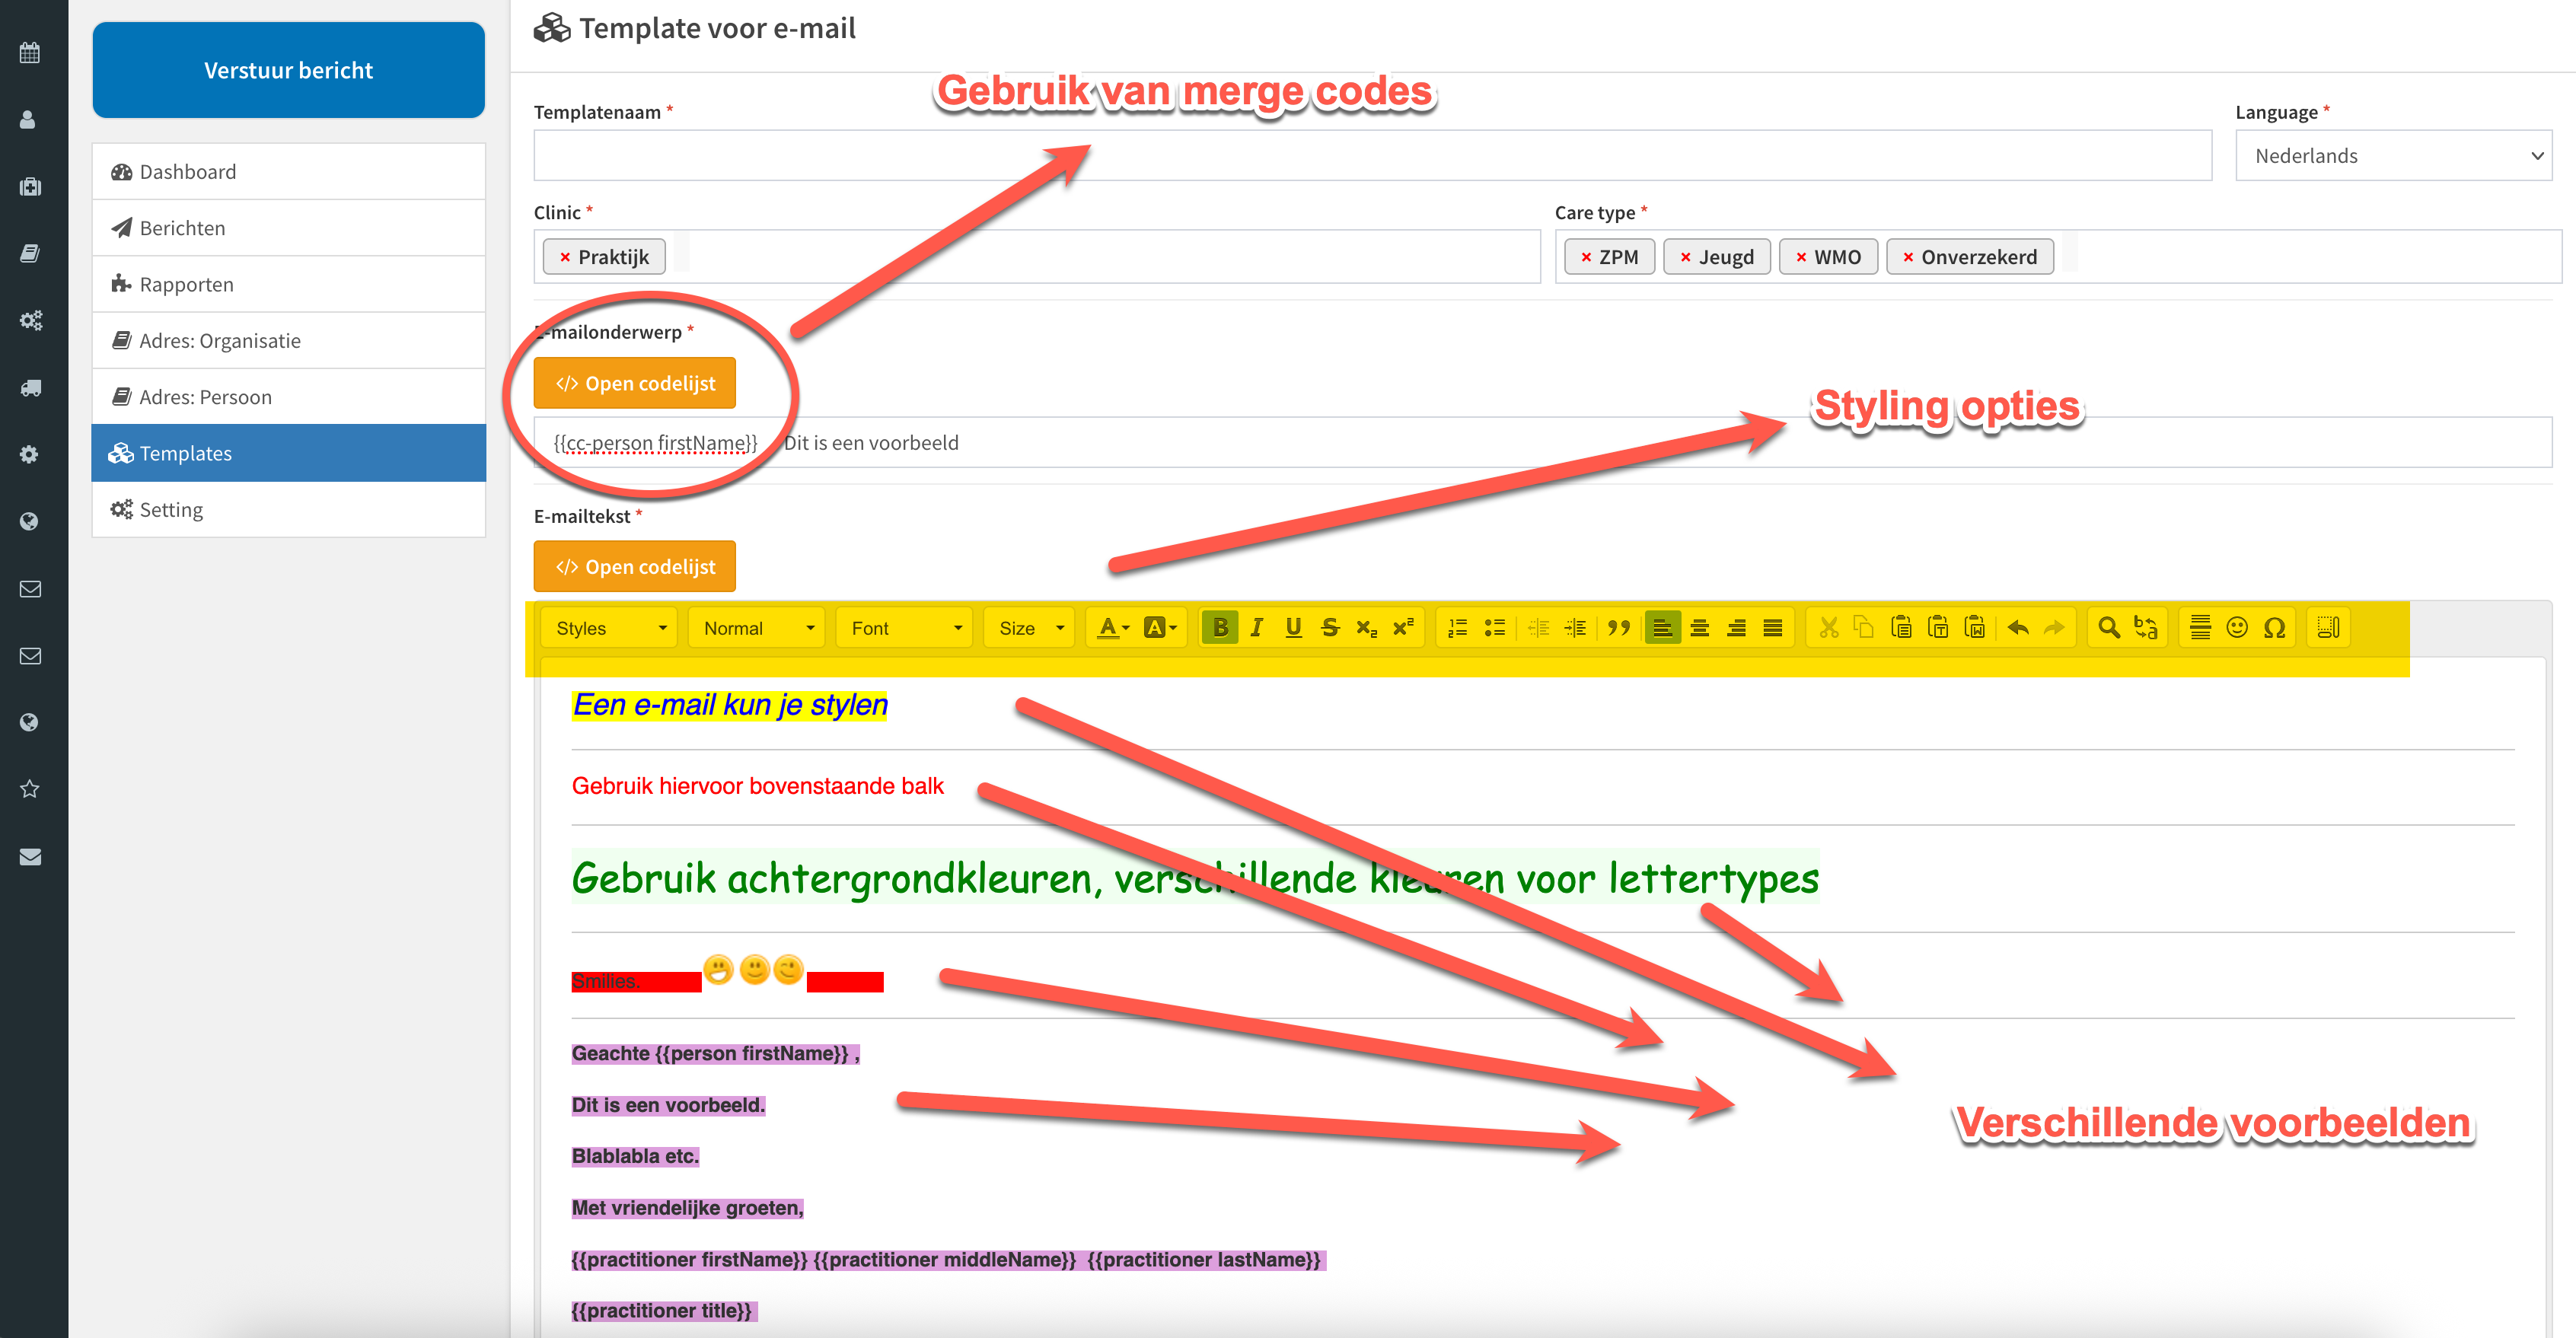Toggle subscript formatting

(1367, 628)
